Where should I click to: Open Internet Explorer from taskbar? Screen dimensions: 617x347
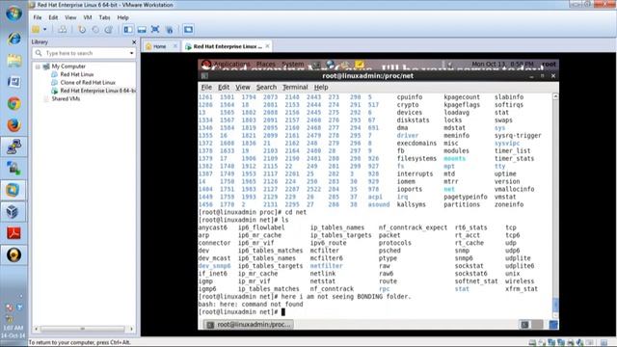[13, 39]
